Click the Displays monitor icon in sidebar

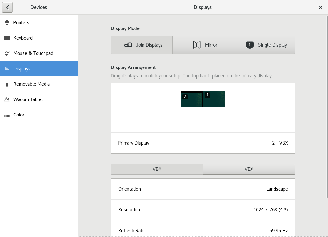click(x=7, y=69)
